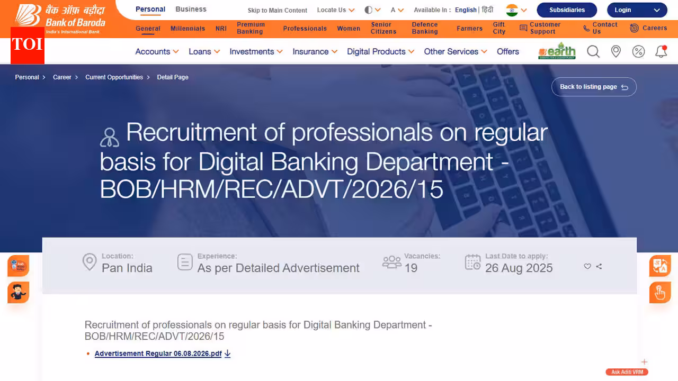678x381 pixels.
Task: Open the percent rates icon
Action: (x=638, y=51)
